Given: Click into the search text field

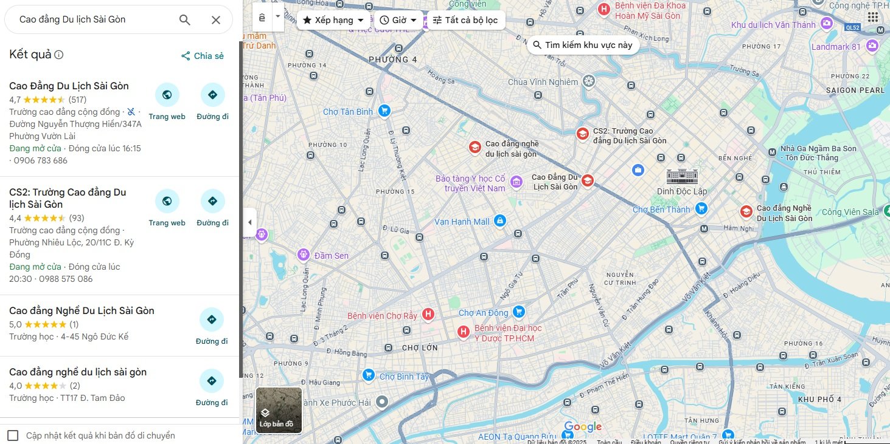Looking at the screenshot, I should point(91,19).
